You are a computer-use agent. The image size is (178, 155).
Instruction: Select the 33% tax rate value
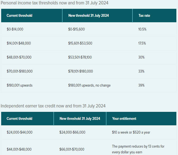coord(141,71)
